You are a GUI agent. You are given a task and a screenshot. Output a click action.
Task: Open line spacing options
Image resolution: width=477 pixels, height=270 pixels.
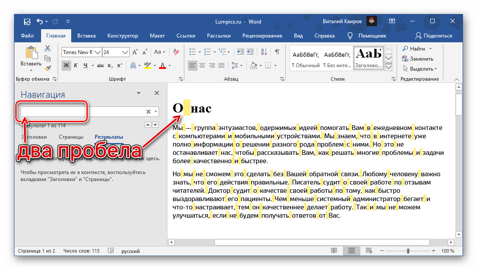[237, 65]
